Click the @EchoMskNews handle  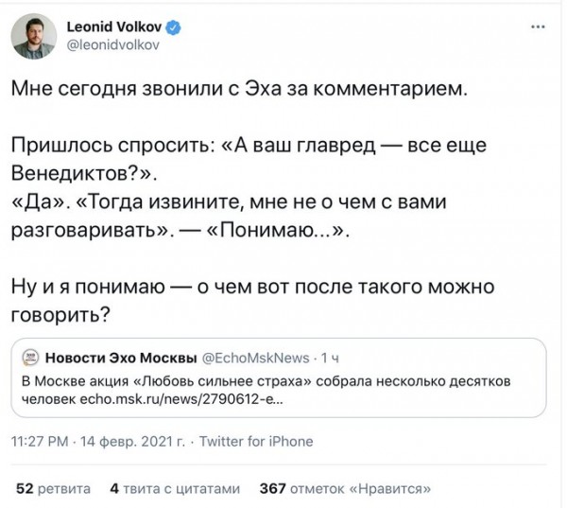[x=255, y=358]
